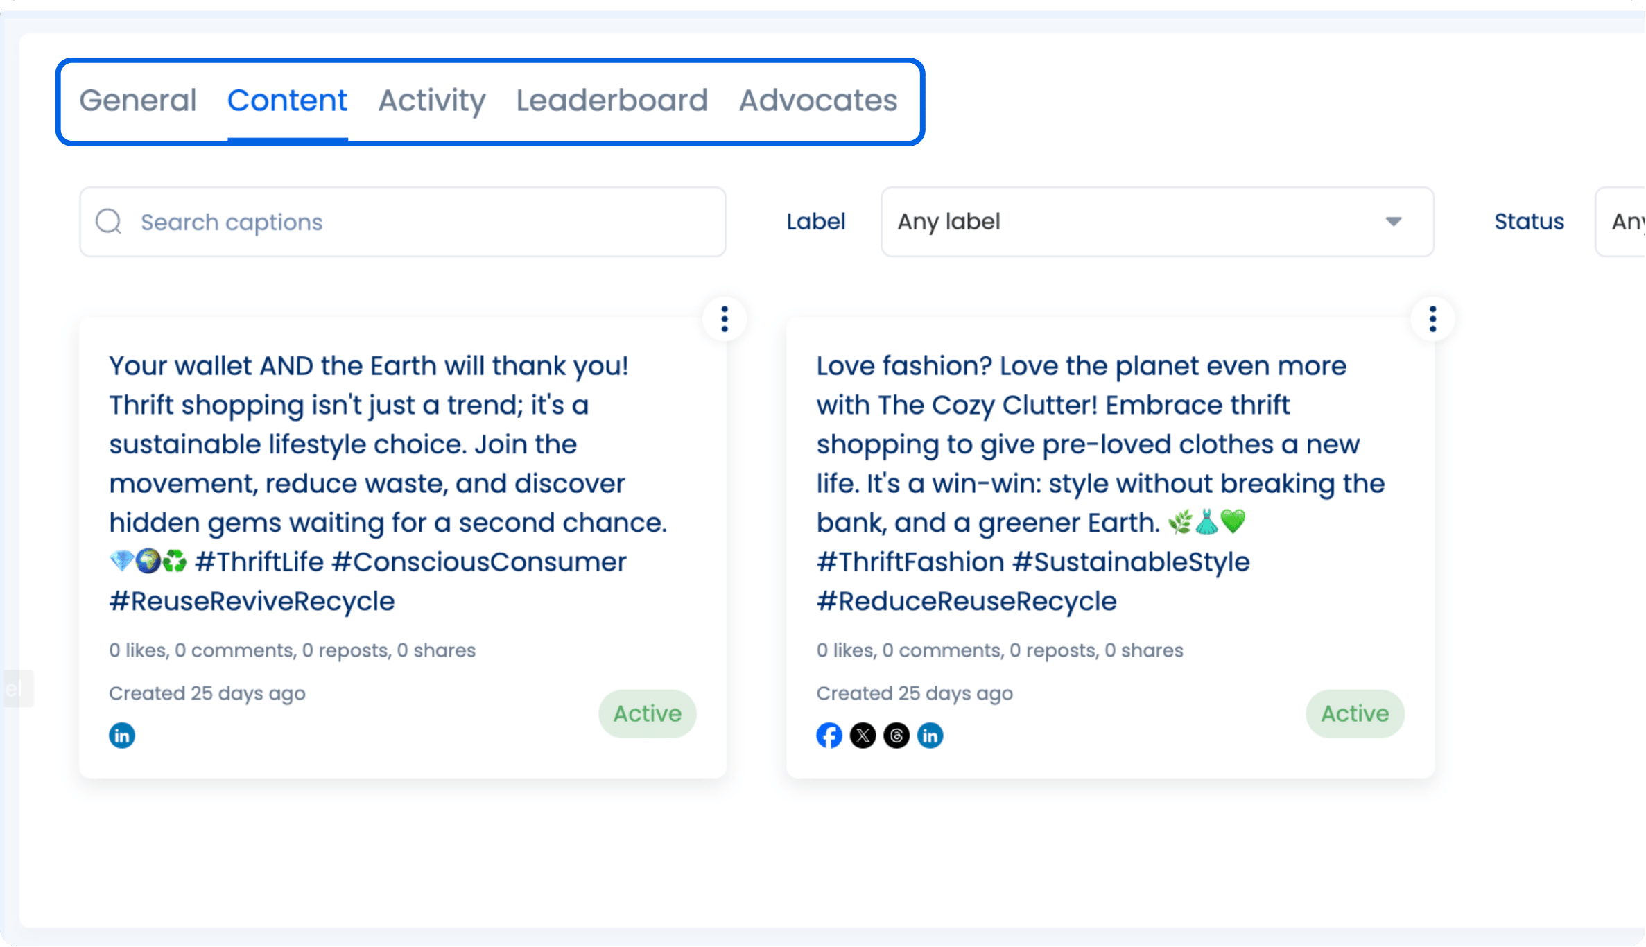Open the Any label dropdown
This screenshot has height=947, width=1646.
pyautogui.click(x=1156, y=222)
